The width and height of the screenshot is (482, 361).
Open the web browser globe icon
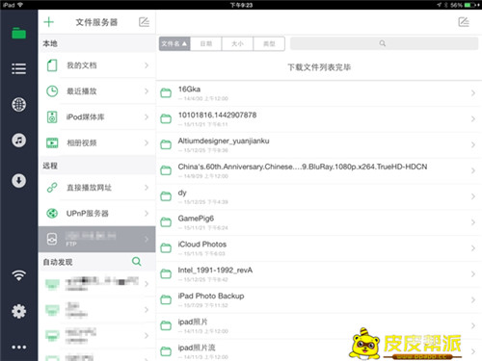click(x=19, y=105)
